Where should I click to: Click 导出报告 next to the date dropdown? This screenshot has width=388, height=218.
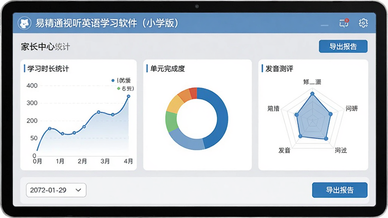tap(339, 190)
